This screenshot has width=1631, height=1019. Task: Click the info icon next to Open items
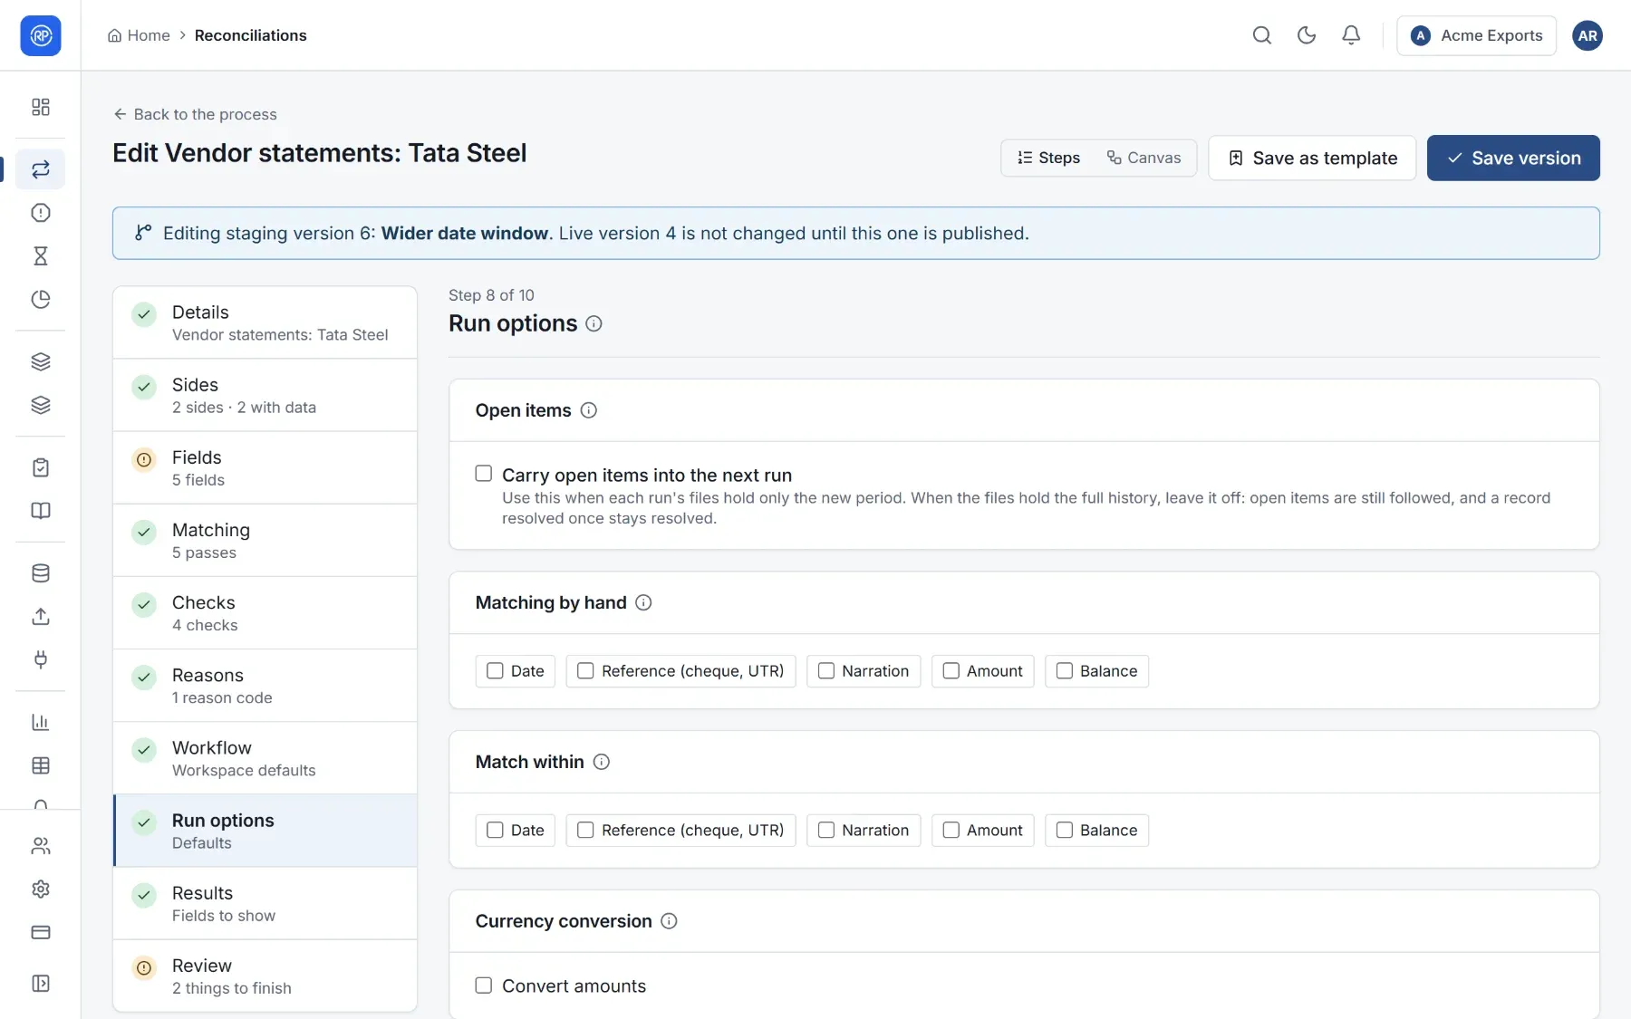(589, 410)
